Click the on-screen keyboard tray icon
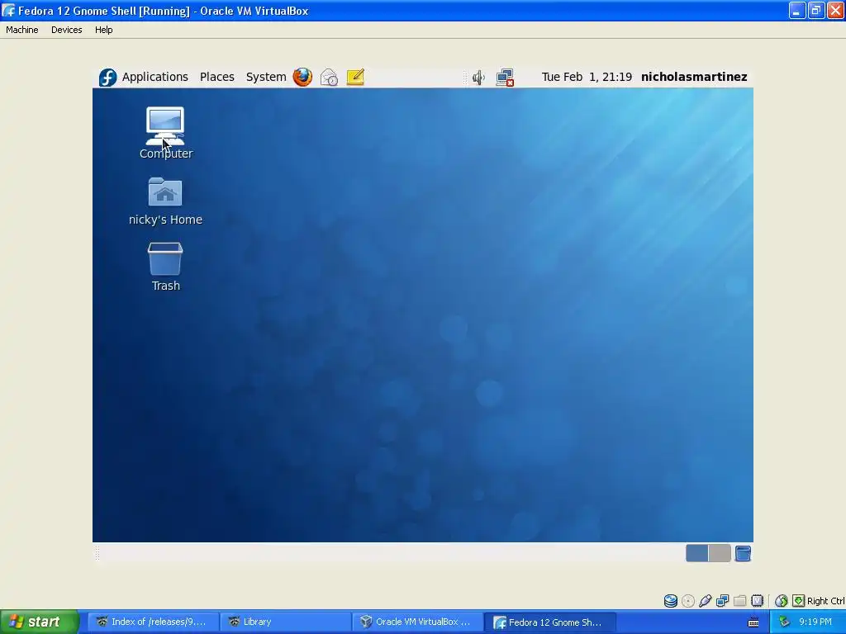 [x=753, y=622]
